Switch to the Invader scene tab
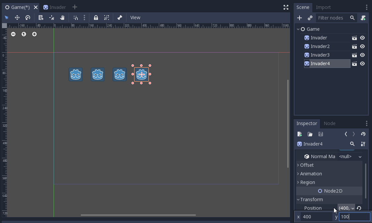The image size is (372, 223). coord(55,7)
